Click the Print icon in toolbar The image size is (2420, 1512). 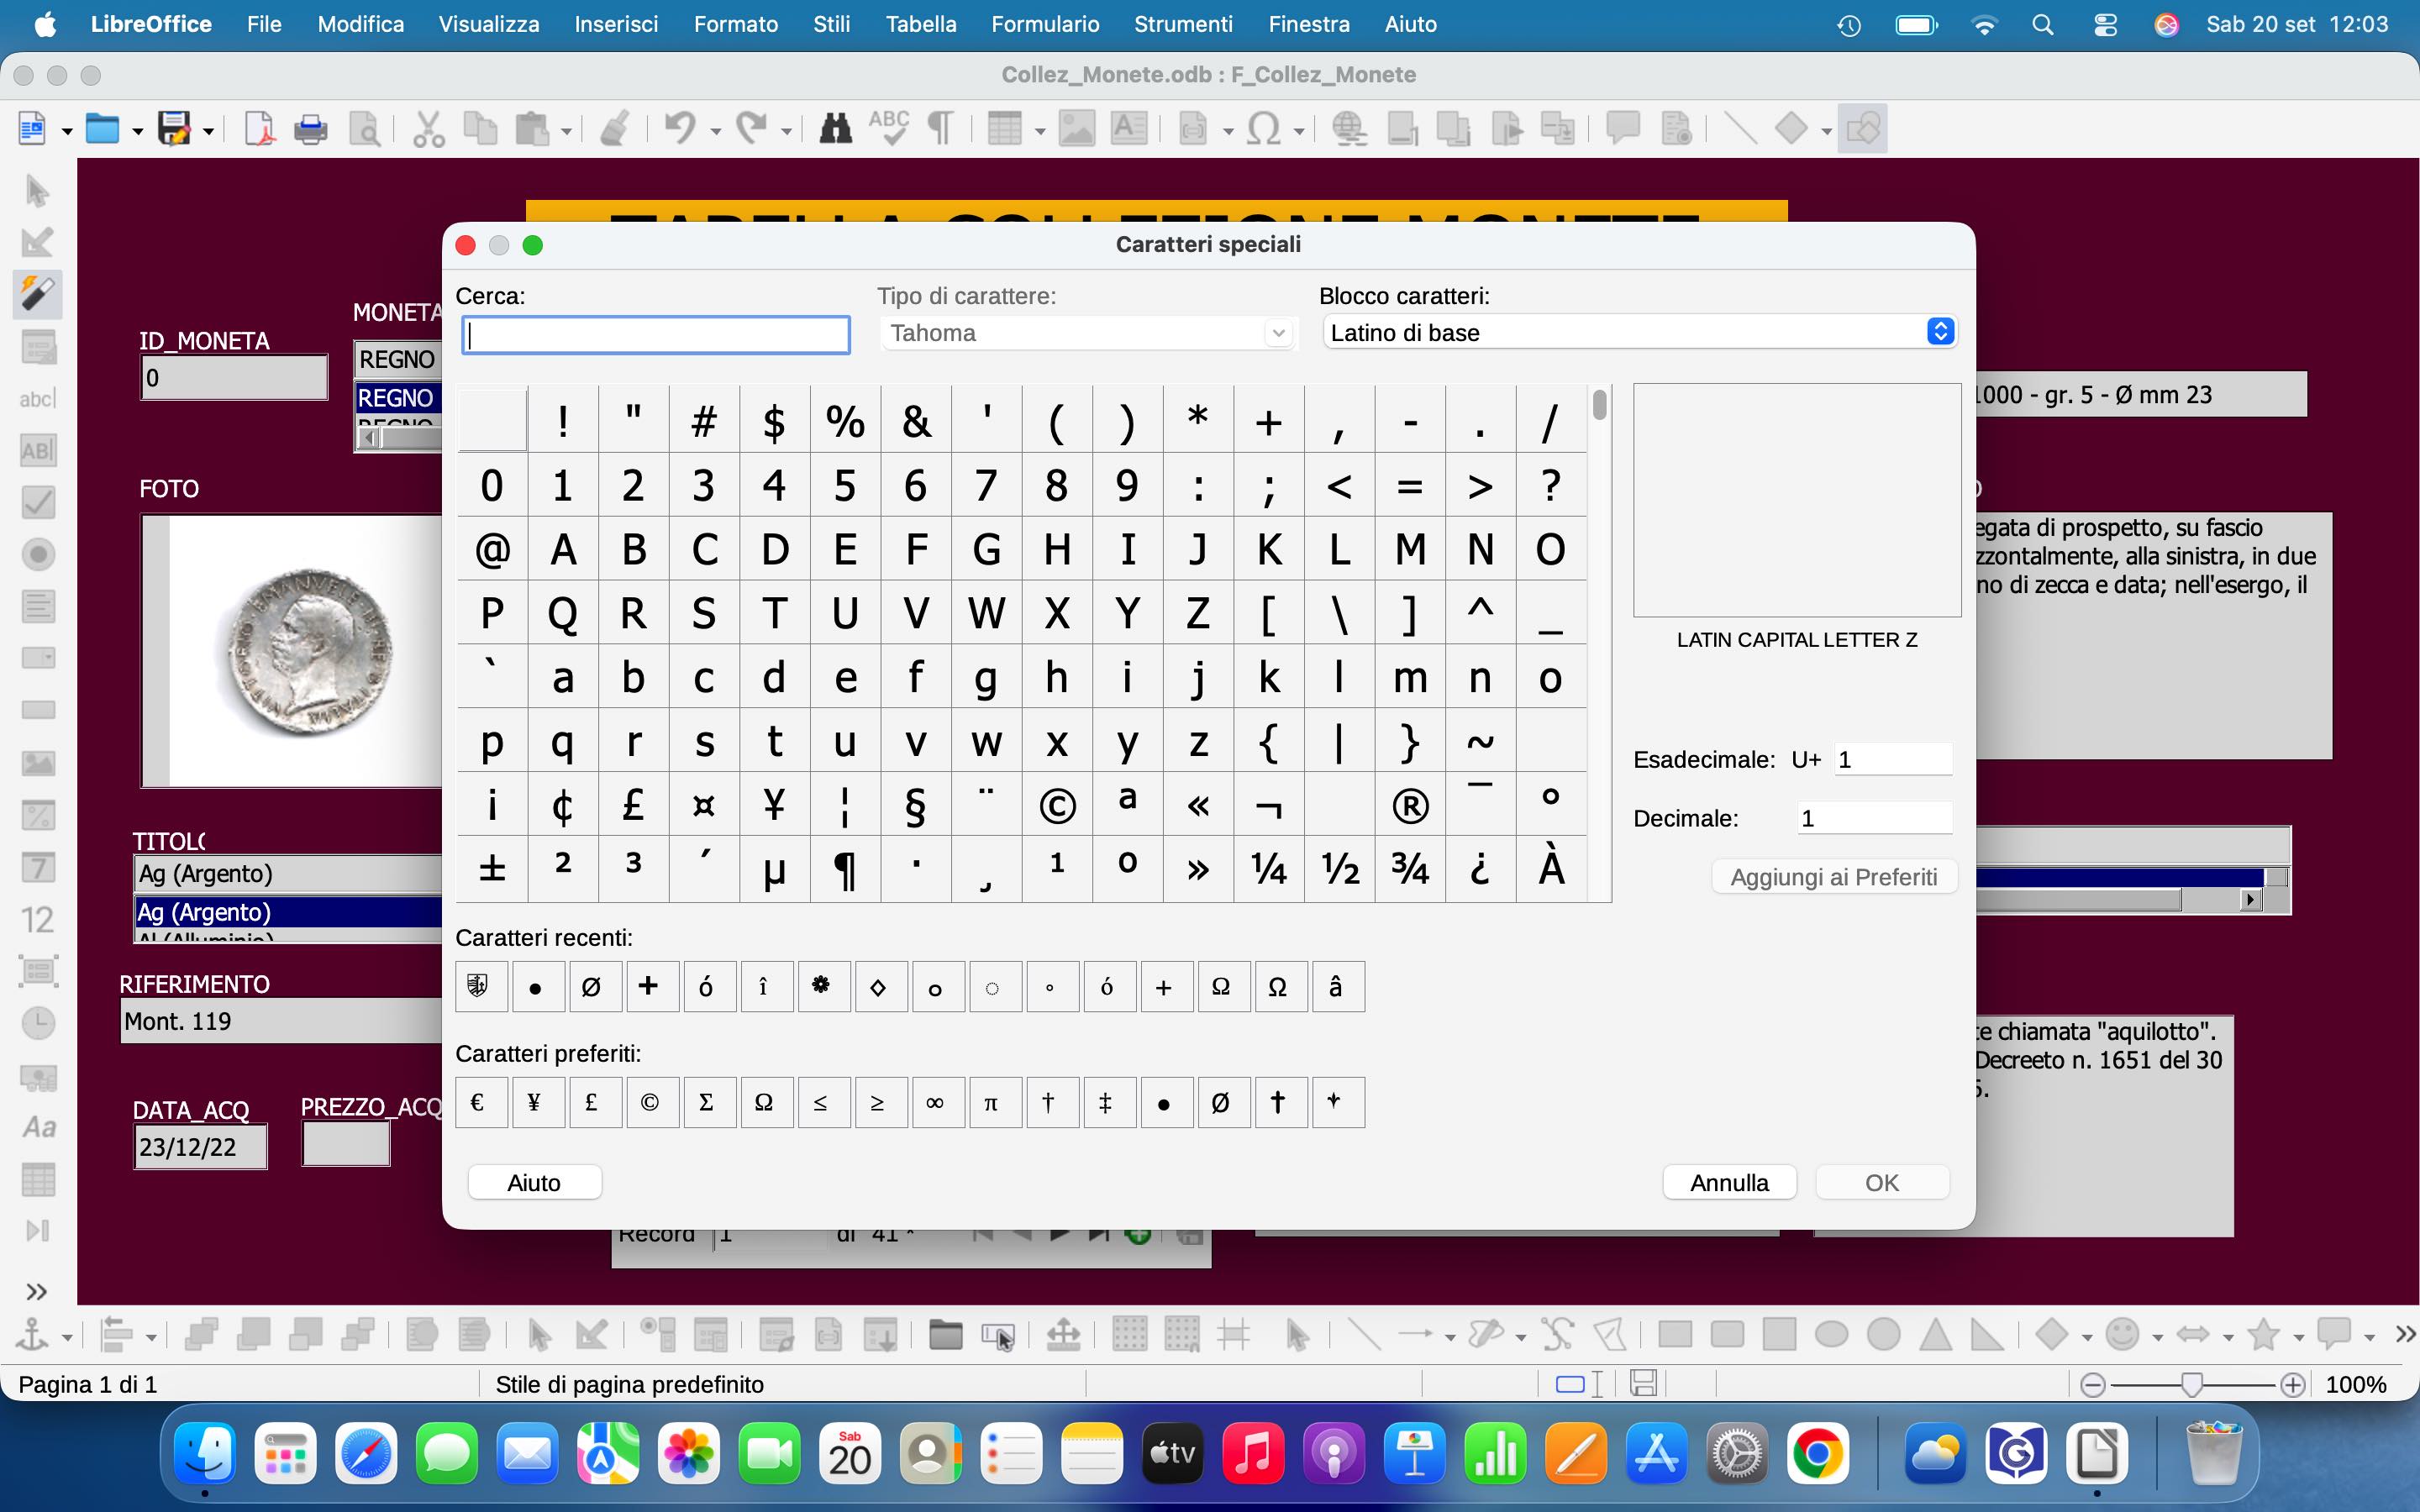(x=311, y=129)
